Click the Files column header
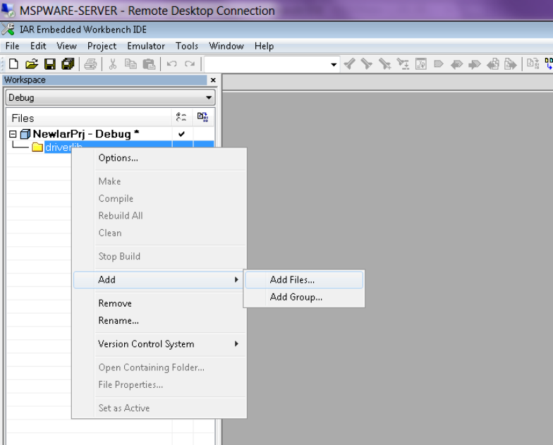Image resolution: width=553 pixels, height=445 pixels. (x=89, y=118)
